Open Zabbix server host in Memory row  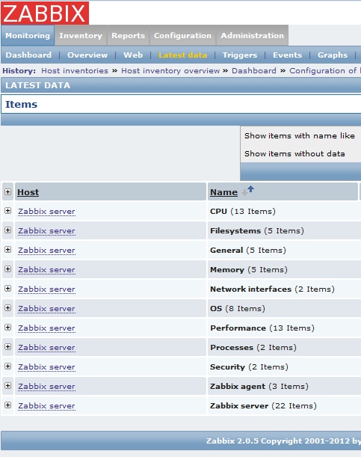pyautogui.click(x=46, y=270)
